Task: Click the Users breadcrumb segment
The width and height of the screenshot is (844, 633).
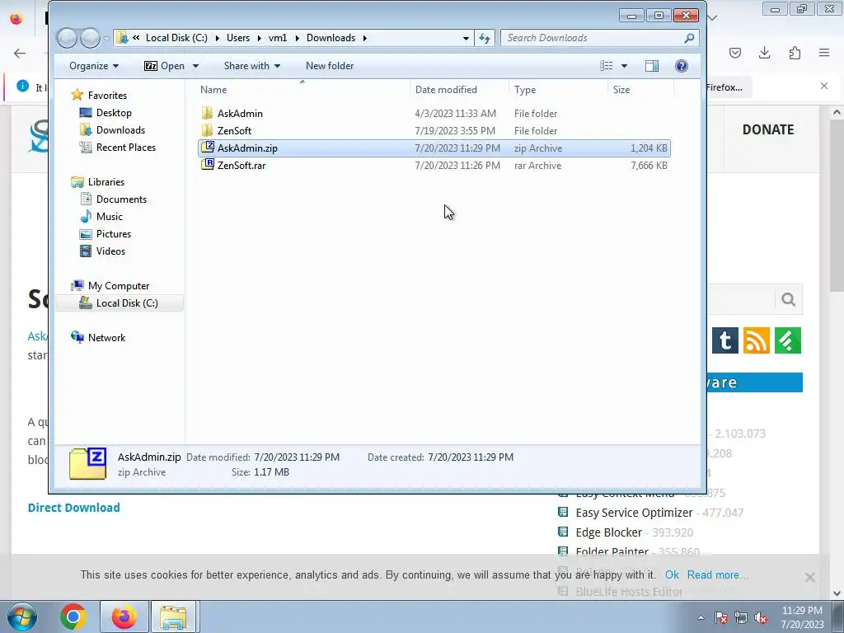Action: click(x=238, y=38)
